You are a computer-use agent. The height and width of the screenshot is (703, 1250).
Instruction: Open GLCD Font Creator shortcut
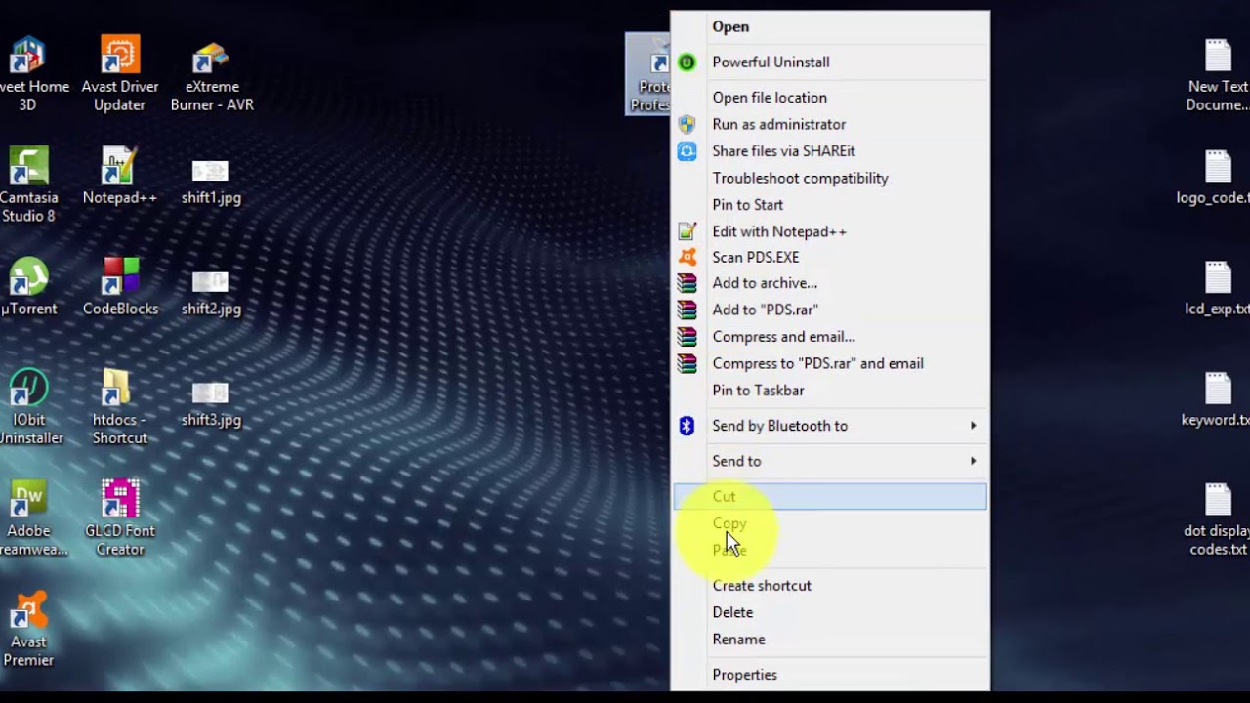[x=120, y=519]
